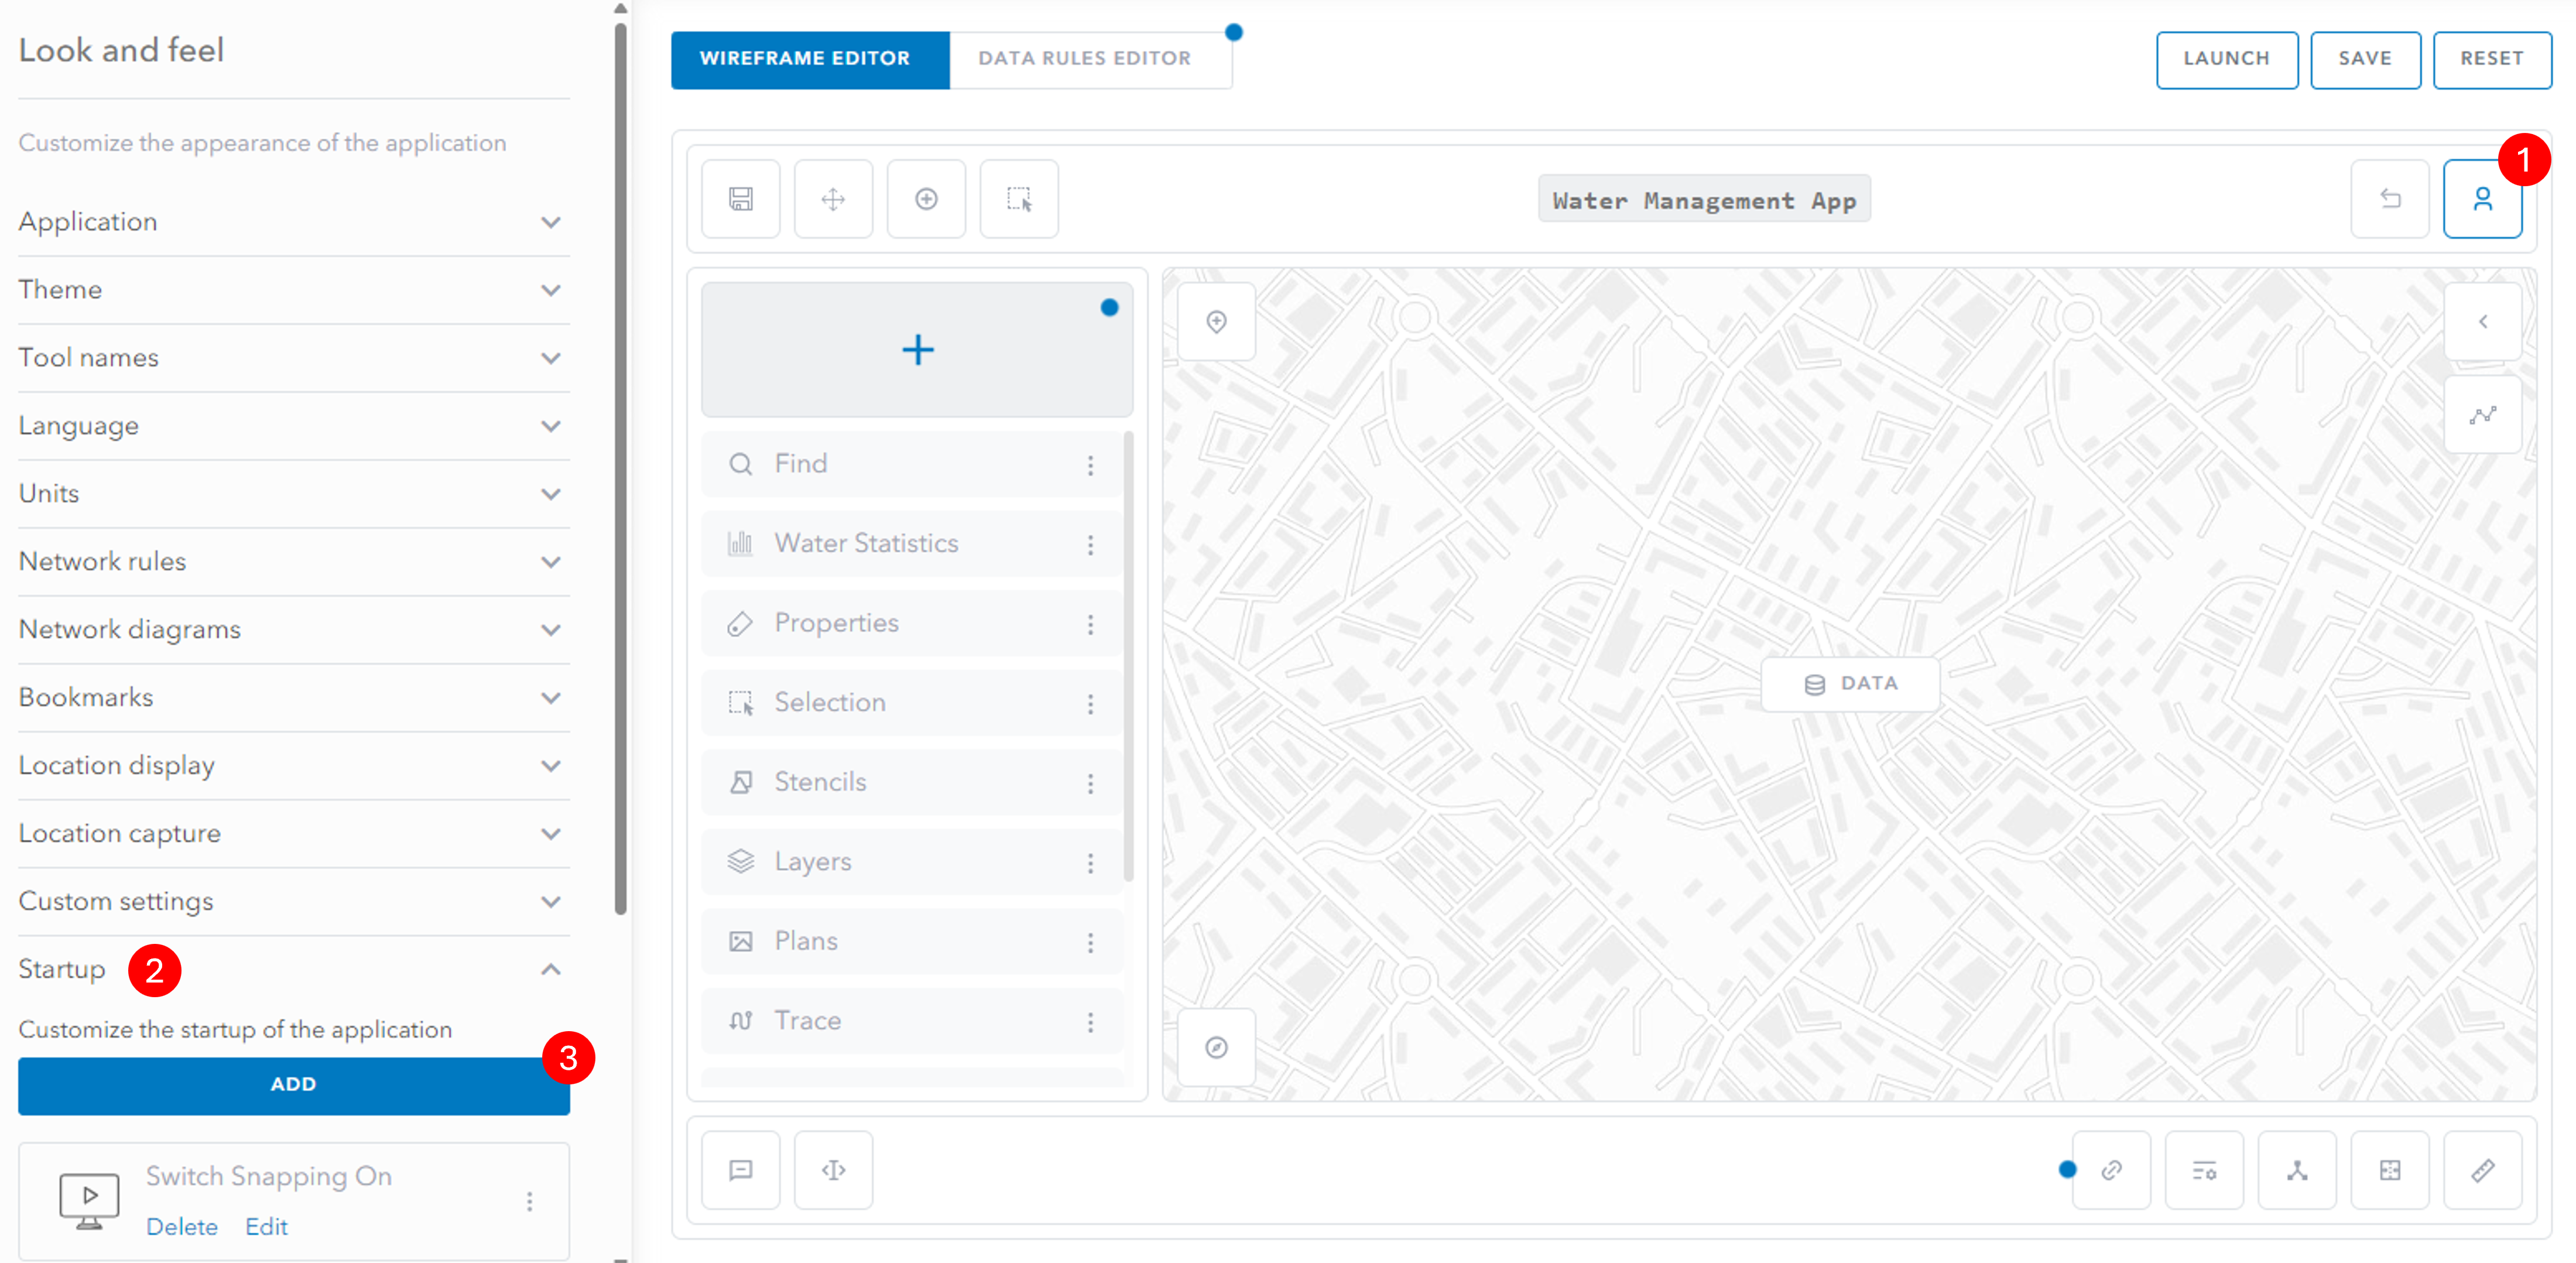Click the polyline graph icon on map
The image size is (2576, 1263).
point(2482,415)
